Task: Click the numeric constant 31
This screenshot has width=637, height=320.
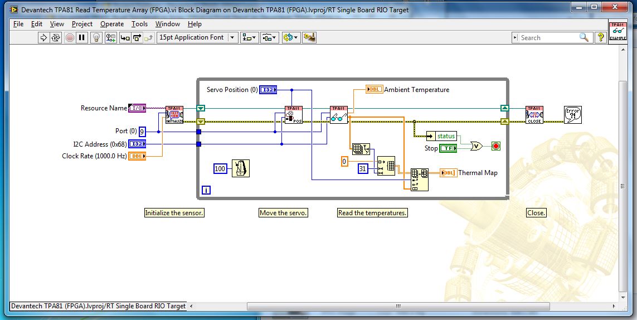Action: 363,169
